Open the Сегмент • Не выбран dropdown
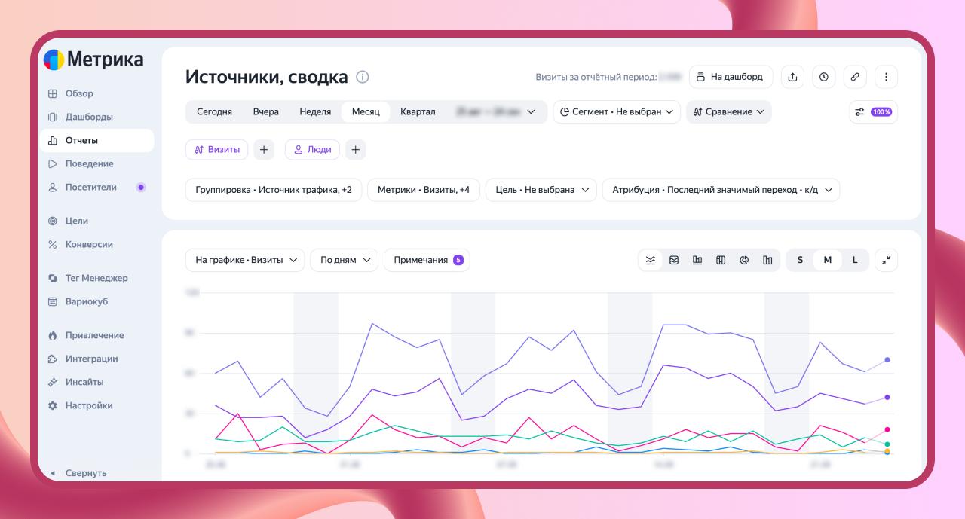 click(617, 111)
